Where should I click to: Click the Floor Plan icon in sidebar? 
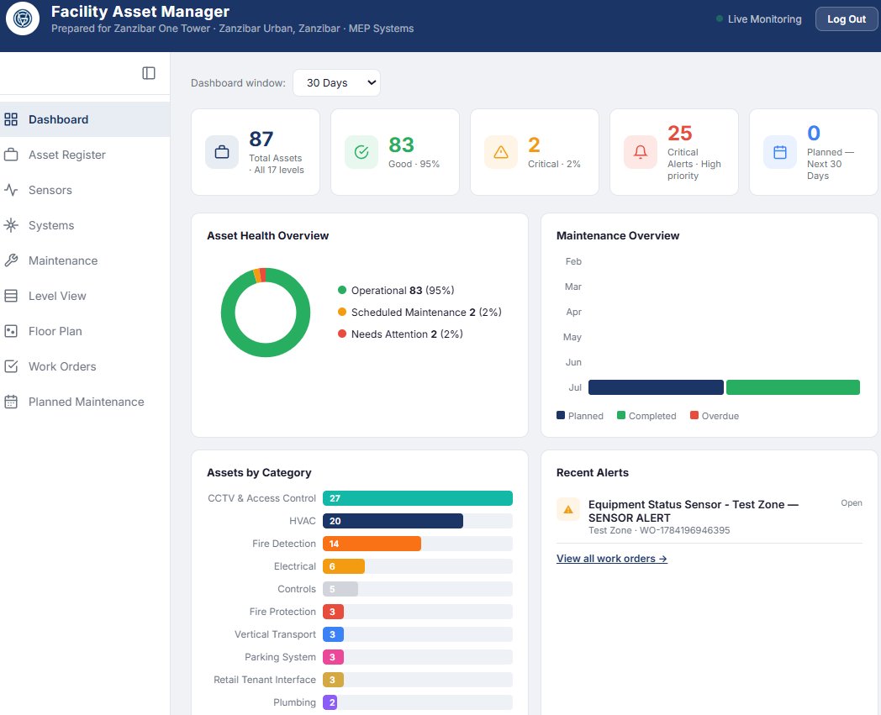pyautogui.click(x=11, y=331)
